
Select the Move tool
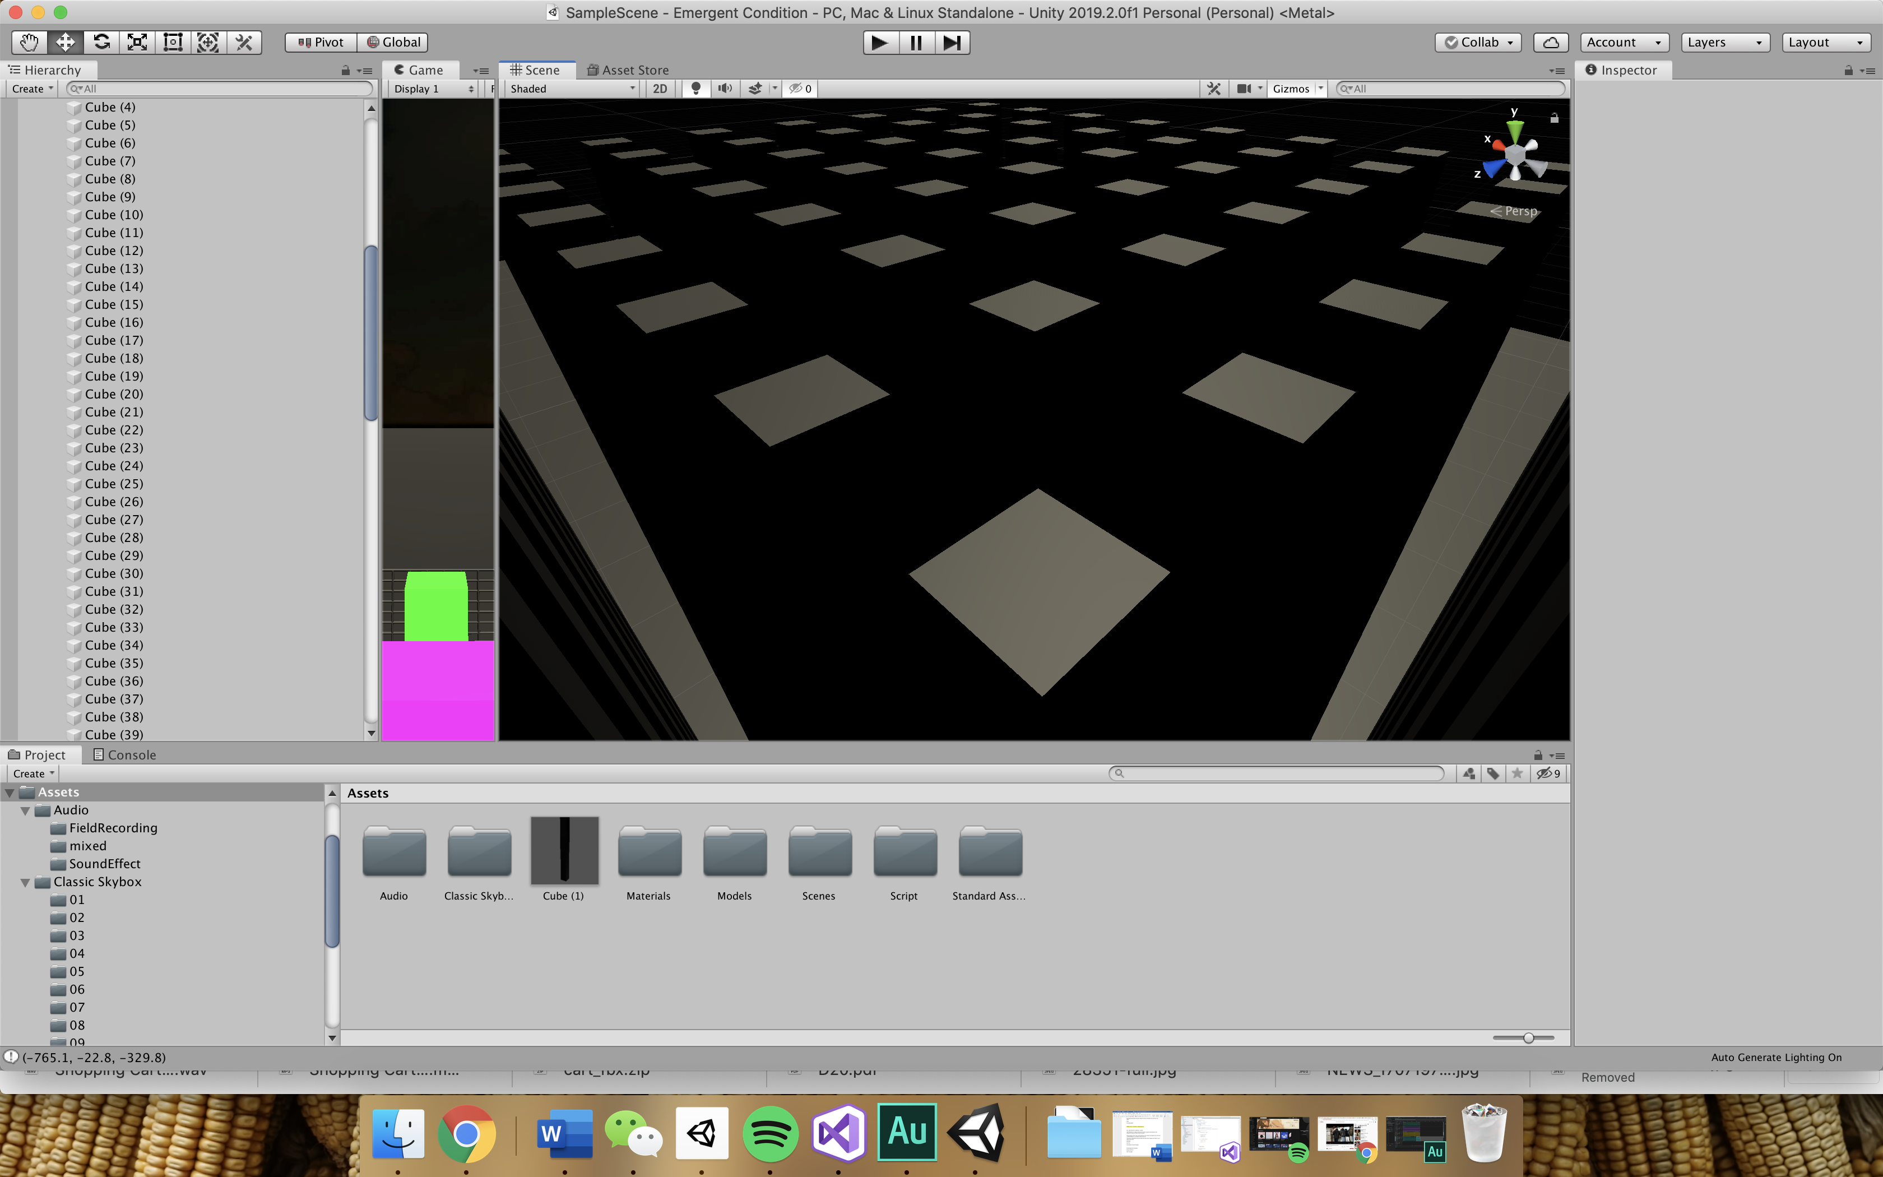(x=66, y=42)
